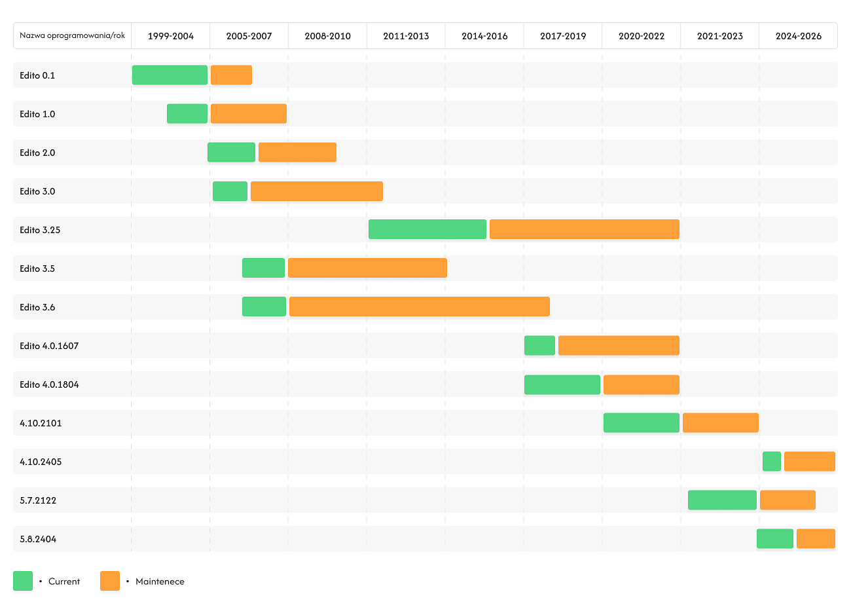Click the green Current bar for Edito 3.6

[264, 307]
